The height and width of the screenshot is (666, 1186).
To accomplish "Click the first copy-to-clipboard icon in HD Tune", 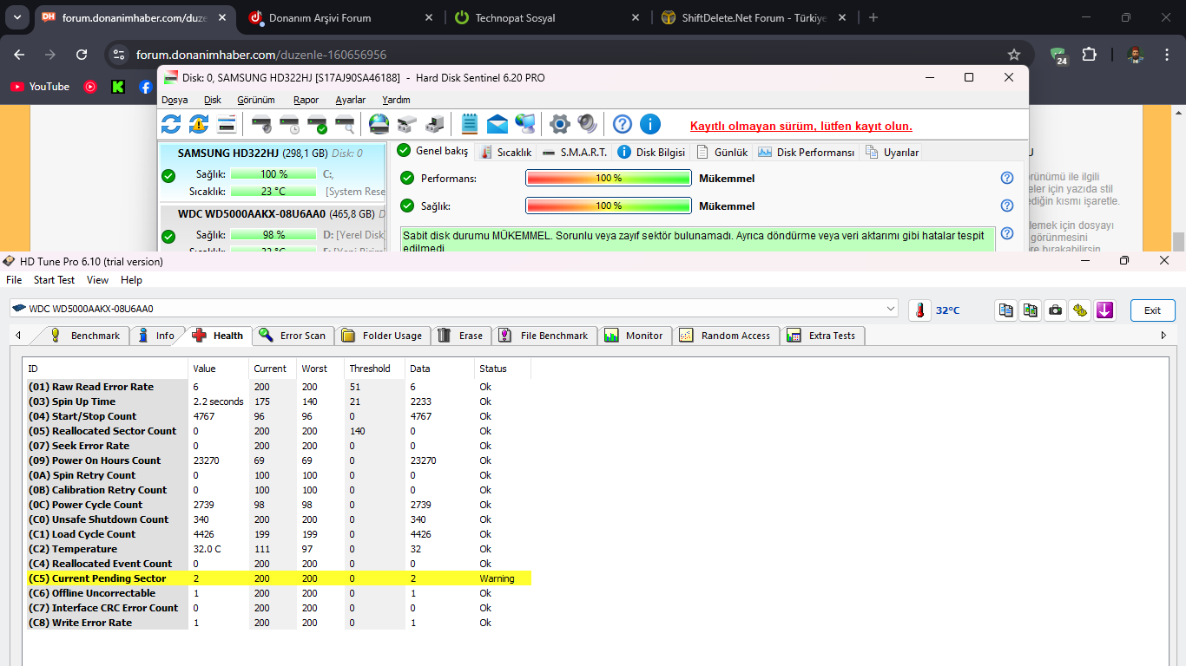I will tap(1005, 310).
